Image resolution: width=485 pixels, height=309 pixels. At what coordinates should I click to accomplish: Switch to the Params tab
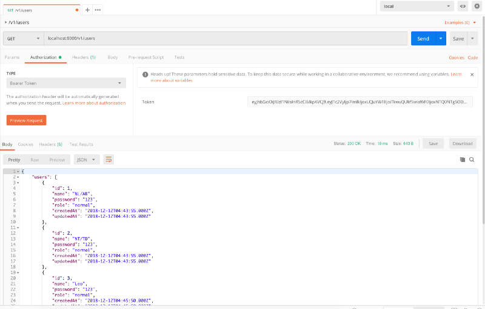point(12,57)
